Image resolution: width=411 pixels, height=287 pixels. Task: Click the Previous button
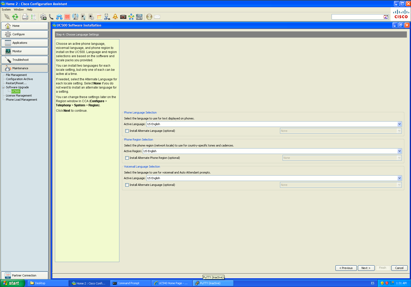pyautogui.click(x=346, y=268)
